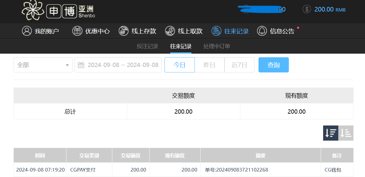
Task: Switch to the 处理中订单 tab
Action: click(217, 46)
